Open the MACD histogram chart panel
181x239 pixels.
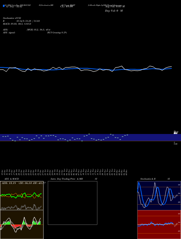(22, 225)
